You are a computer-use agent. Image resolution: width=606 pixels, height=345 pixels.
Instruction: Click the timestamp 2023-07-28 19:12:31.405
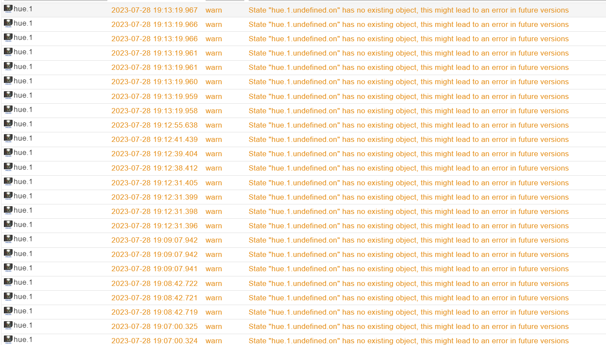point(154,183)
